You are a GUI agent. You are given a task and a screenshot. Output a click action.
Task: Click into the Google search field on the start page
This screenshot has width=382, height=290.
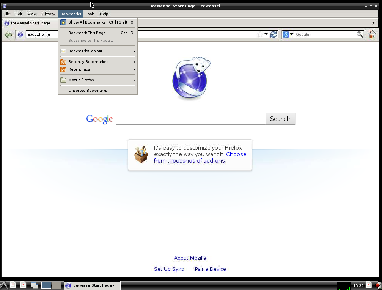191,119
